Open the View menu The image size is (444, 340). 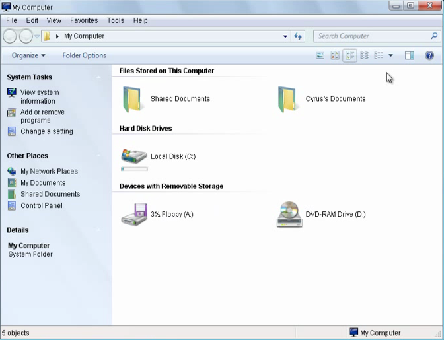coord(54,20)
